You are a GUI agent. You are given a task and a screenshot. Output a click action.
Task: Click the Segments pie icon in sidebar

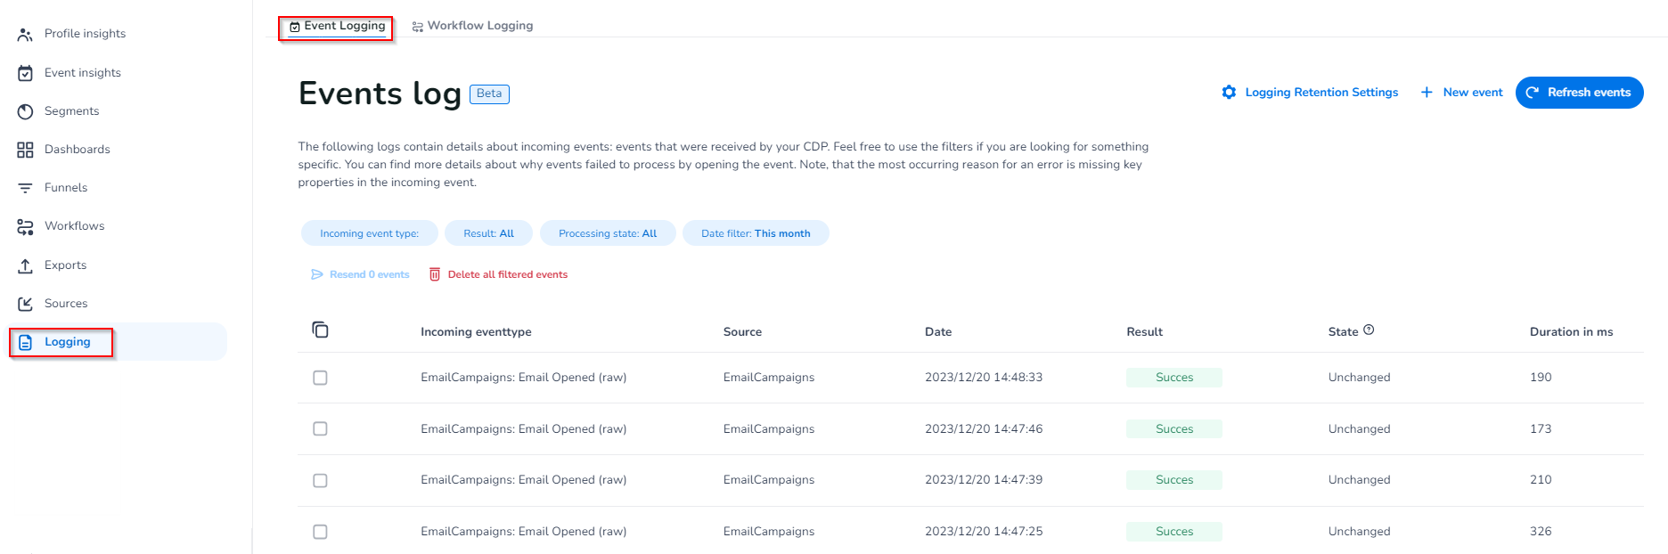pos(25,111)
